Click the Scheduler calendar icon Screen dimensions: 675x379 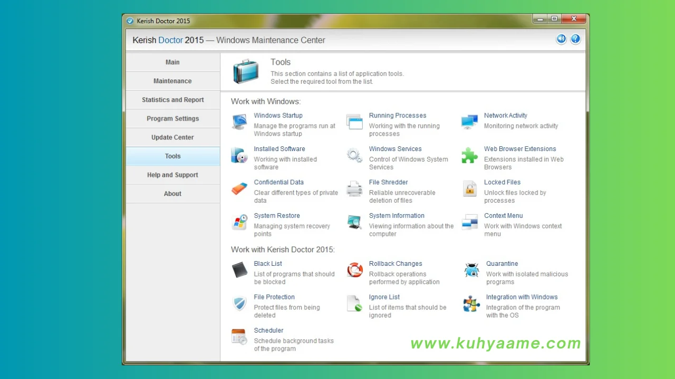(x=239, y=337)
